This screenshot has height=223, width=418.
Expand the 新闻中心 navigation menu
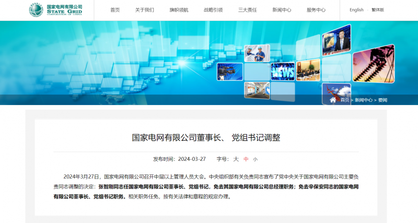pyautogui.click(x=282, y=10)
